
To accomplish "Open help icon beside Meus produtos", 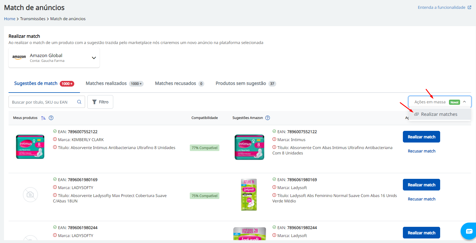I will coord(51,118).
